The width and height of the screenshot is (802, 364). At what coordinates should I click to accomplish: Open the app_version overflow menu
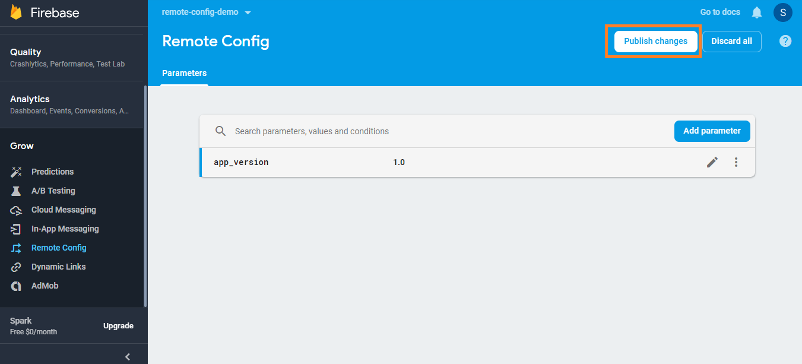[x=736, y=162]
